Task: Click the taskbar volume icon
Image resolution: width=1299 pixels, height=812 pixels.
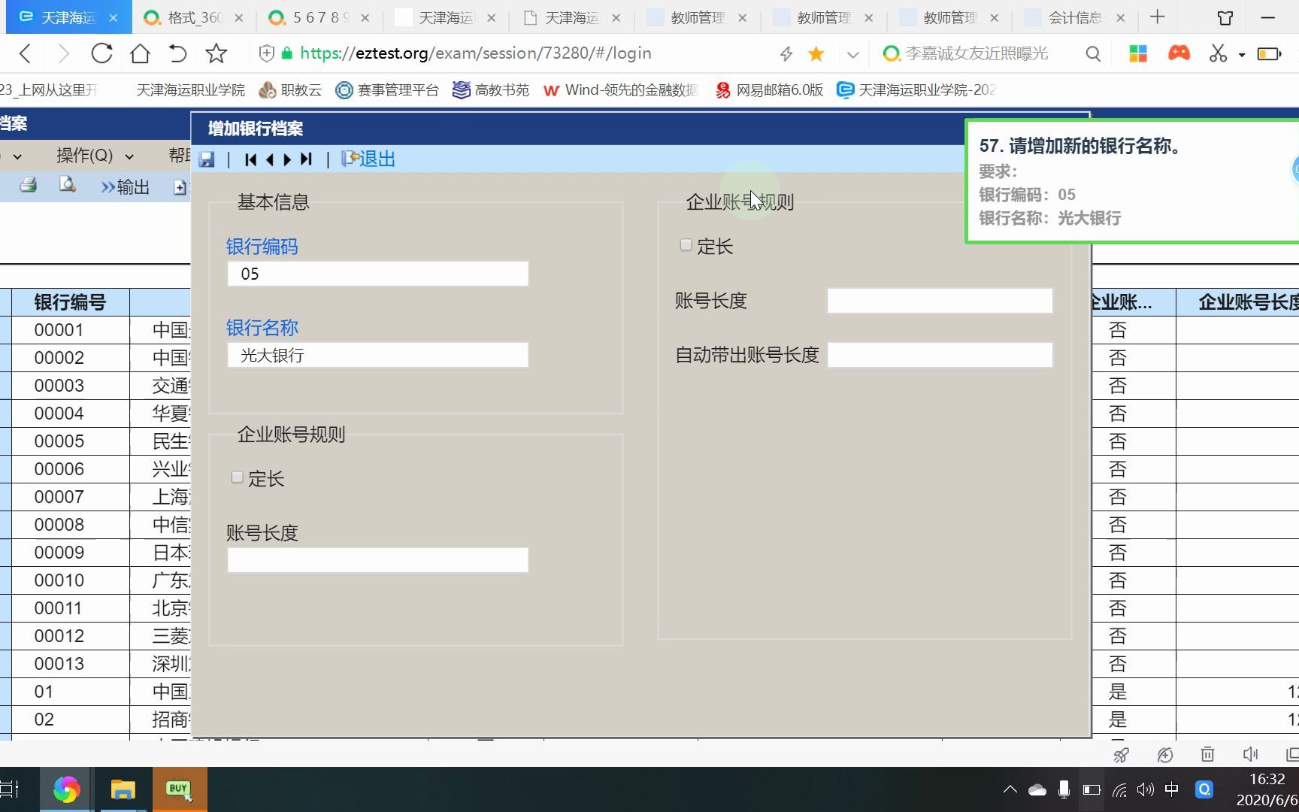Action: [1145, 789]
